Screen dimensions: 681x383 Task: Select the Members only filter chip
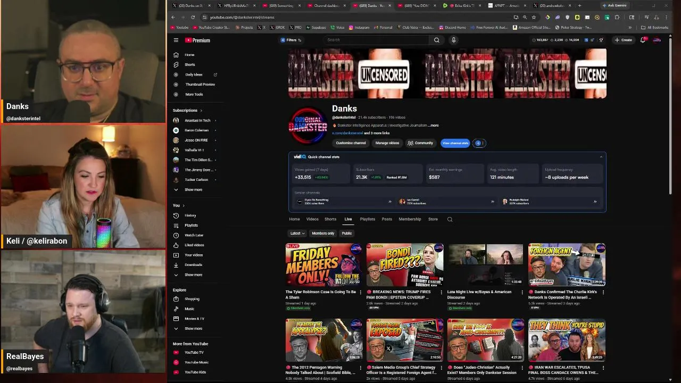point(323,234)
